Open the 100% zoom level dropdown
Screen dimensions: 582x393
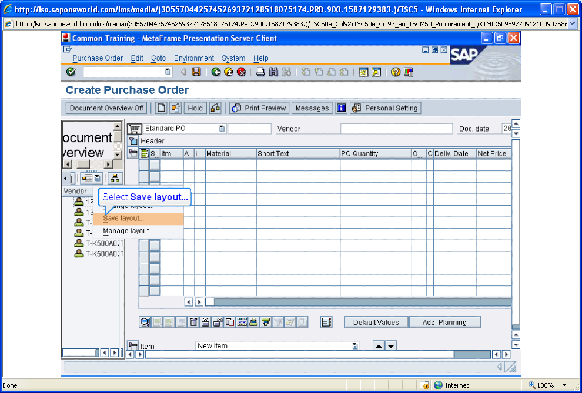click(565, 385)
